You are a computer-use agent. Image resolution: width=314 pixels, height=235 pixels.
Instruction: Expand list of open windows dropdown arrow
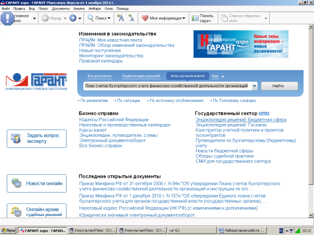[x=266, y=18]
